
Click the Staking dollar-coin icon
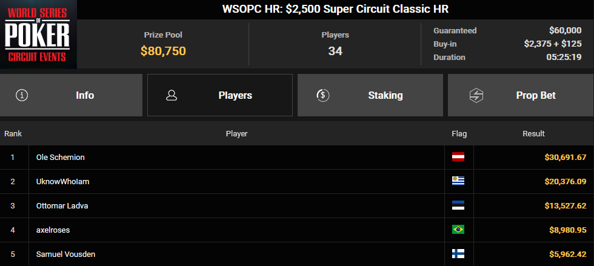click(x=322, y=95)
